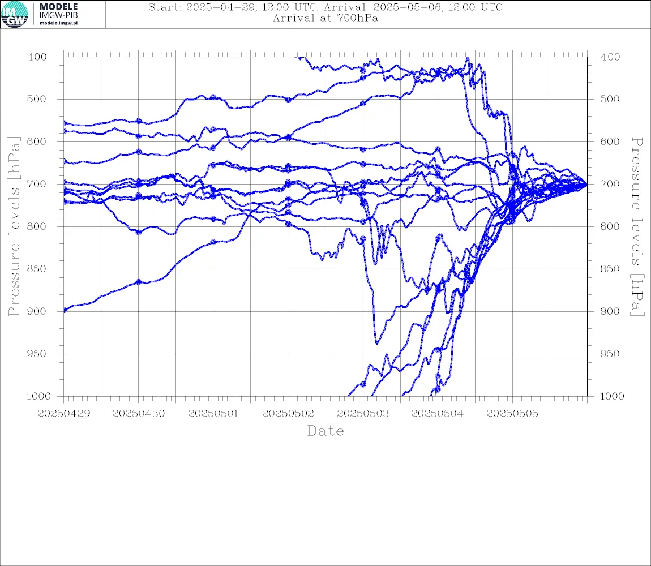The height and width of the screenshot is (566, 651).
Task: Click the right axis value 700
Action: pos(610,184)
